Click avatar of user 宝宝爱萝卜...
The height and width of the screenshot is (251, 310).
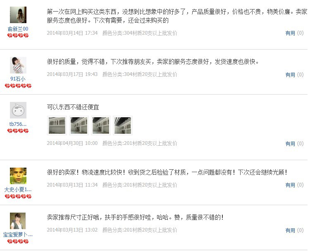click(x=18, y=221)
